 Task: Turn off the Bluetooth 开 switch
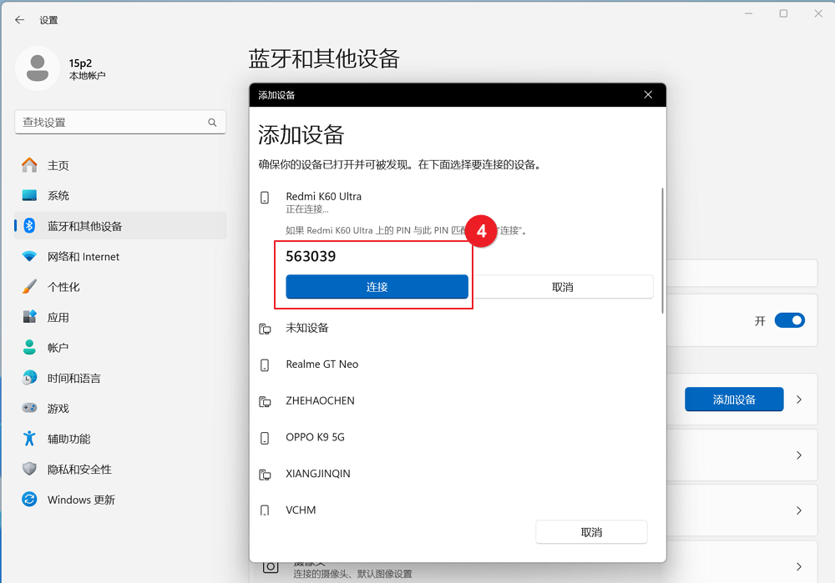[788, 320]
